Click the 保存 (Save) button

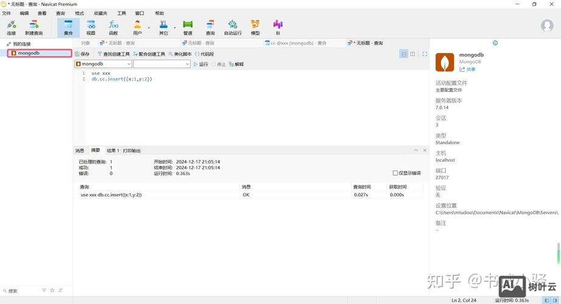point(82,54)
